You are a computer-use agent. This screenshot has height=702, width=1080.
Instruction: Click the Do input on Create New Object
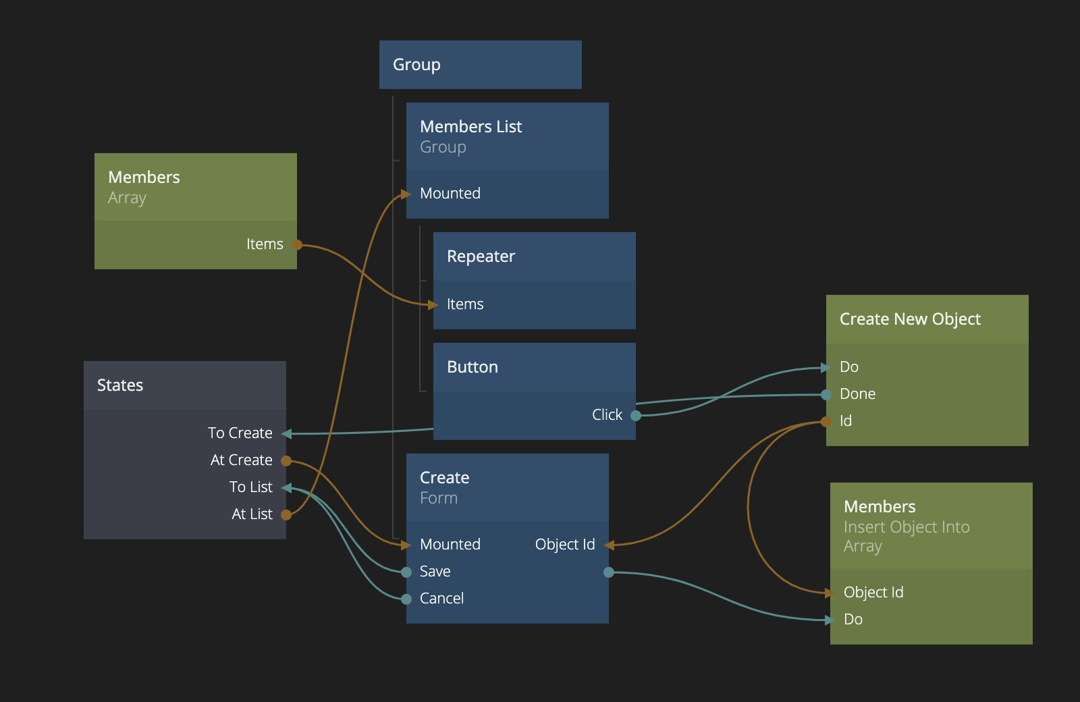coord(826,368)
